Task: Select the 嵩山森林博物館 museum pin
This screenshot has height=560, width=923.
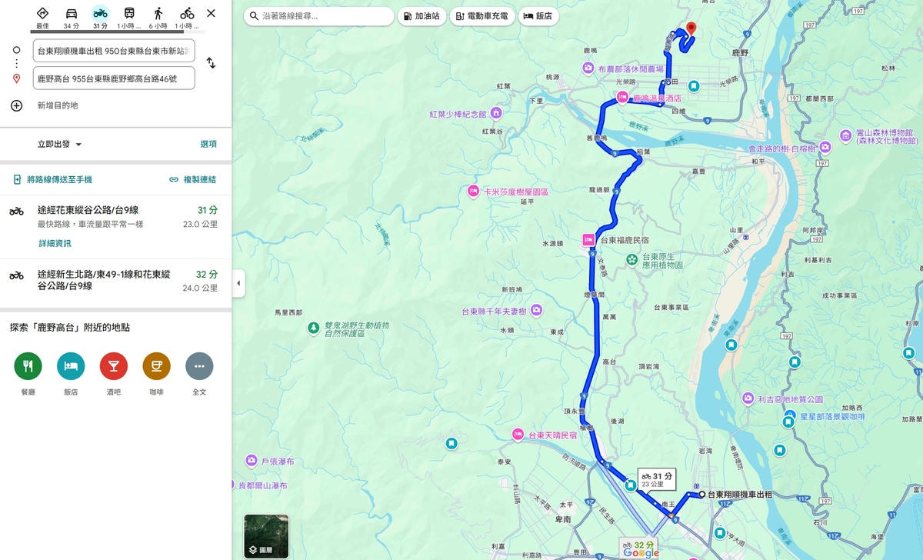Action: click(846, 136)
